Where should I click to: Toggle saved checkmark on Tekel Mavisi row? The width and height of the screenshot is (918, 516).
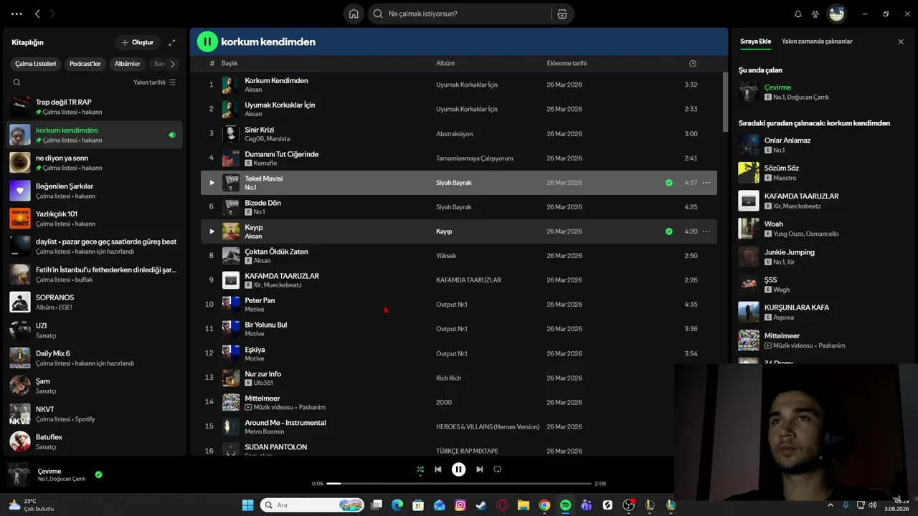669,183
